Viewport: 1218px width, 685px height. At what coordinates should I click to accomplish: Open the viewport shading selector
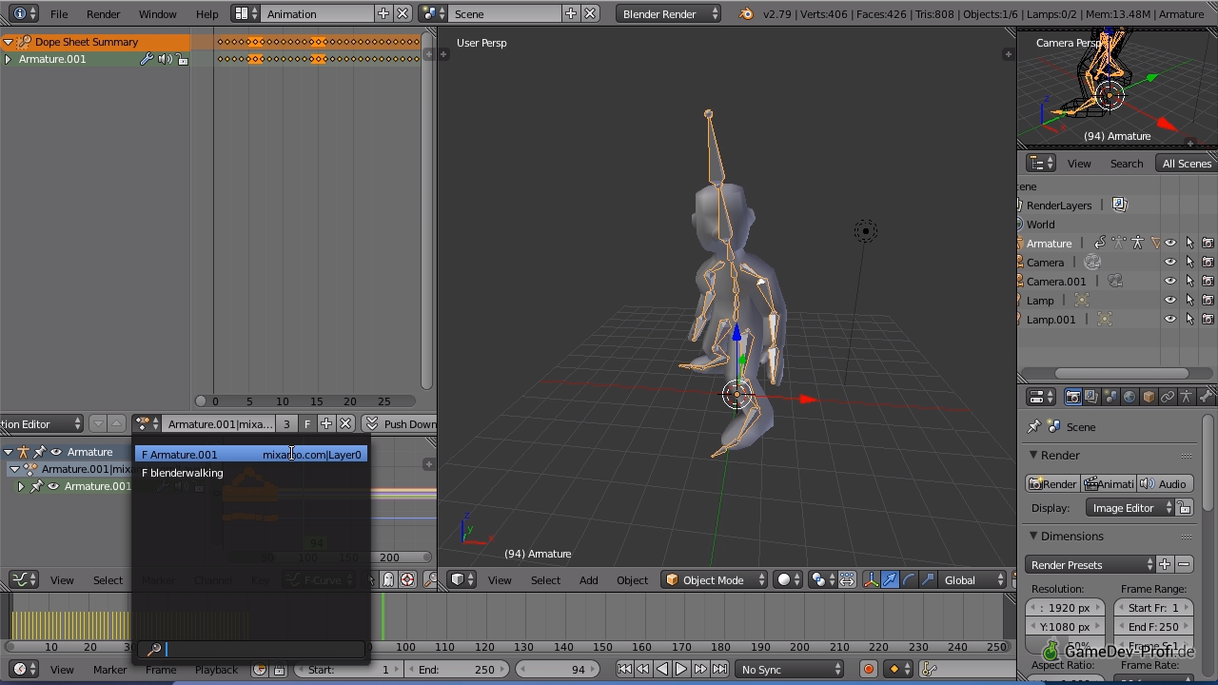point(790,579)
